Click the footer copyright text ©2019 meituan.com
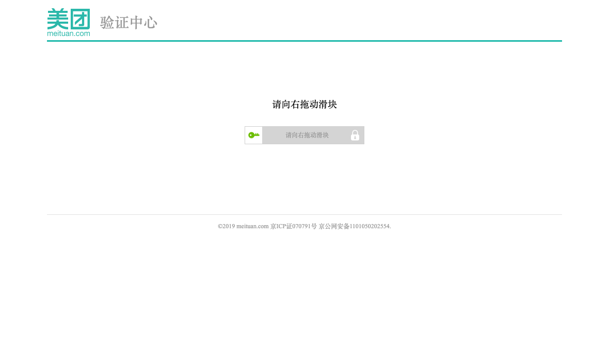 pos(243,226)
